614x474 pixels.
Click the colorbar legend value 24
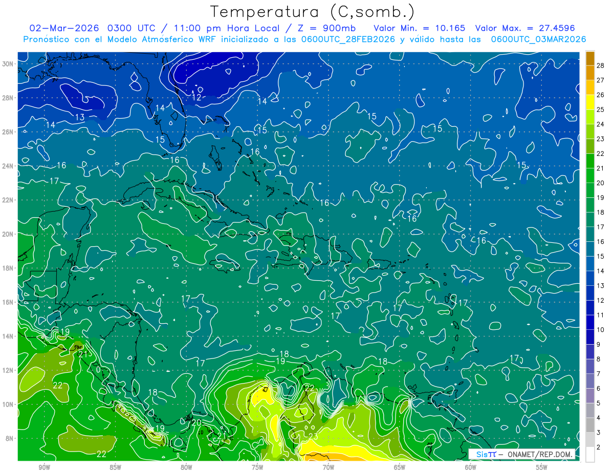[601, 124]
